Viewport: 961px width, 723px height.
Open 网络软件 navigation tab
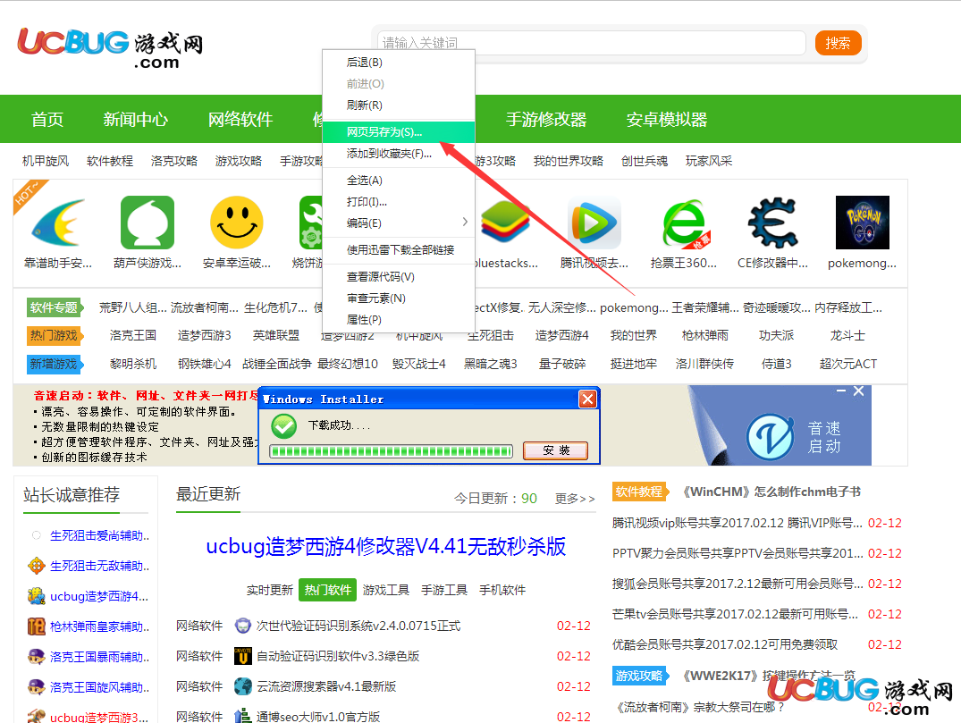[x=240, y=120]
